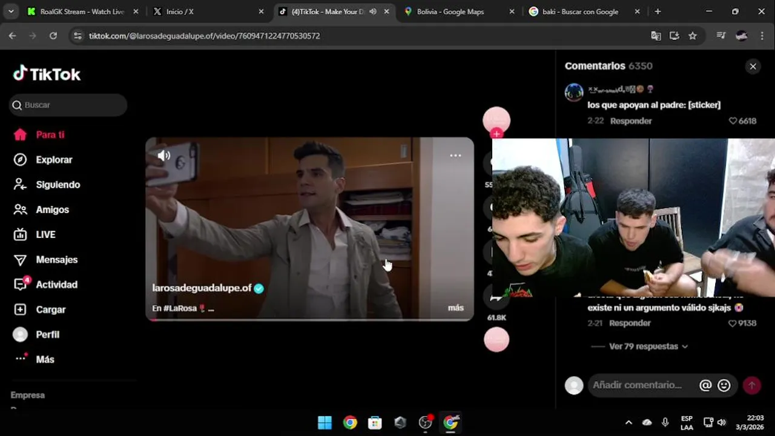This screenshot has width=775, height=436.
Task: Mute the video with the speaker icon
Action: coord(164,156)
